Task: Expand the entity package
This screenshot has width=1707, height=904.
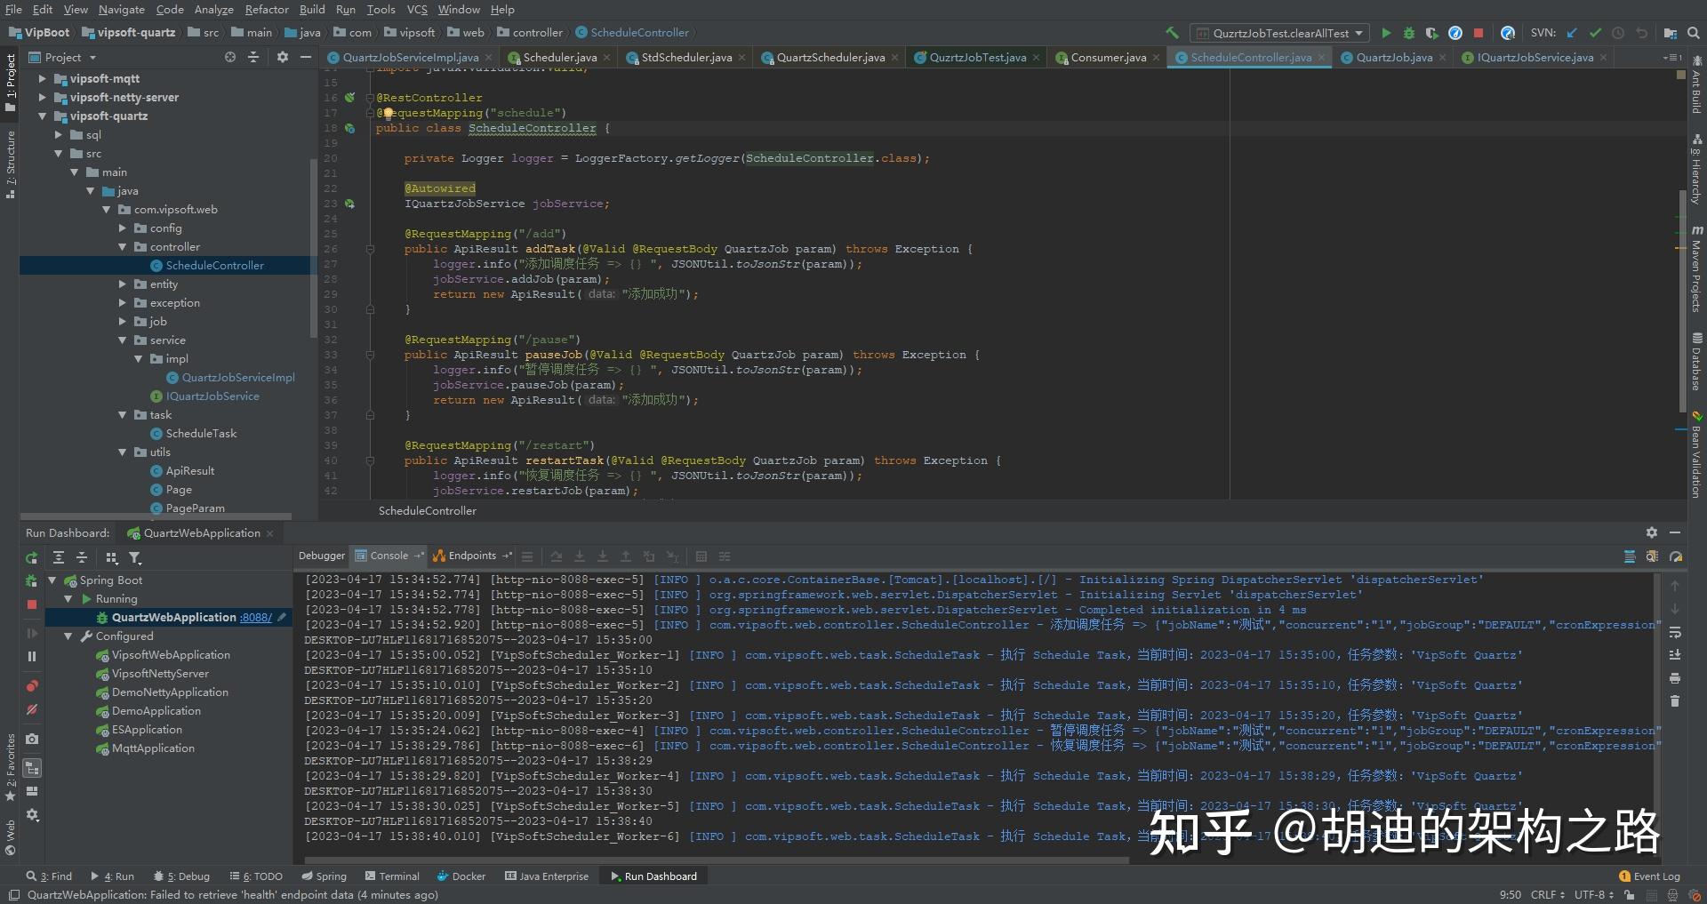Action: click(123, 284)
